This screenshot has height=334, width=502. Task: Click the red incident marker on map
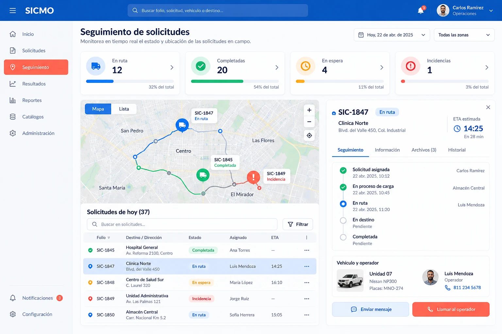253,177
